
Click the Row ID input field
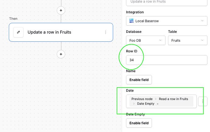[x=166, y=60]
